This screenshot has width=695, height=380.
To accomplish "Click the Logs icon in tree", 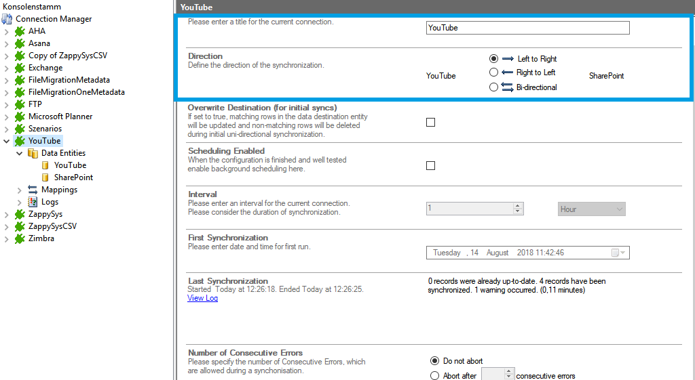I will (33, 202).
